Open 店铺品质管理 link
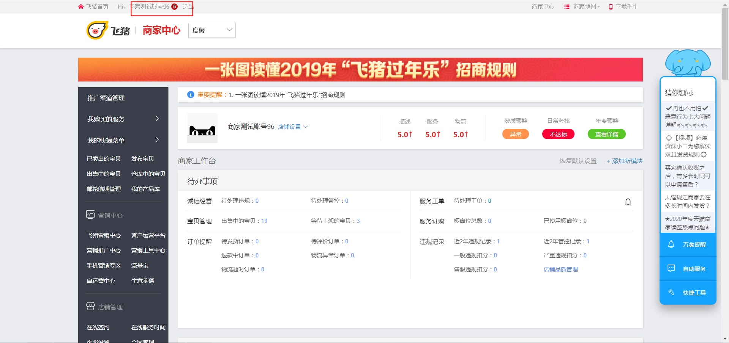 point(560,269)
